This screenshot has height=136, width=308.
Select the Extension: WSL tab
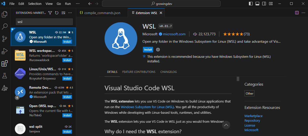point(146,13)
